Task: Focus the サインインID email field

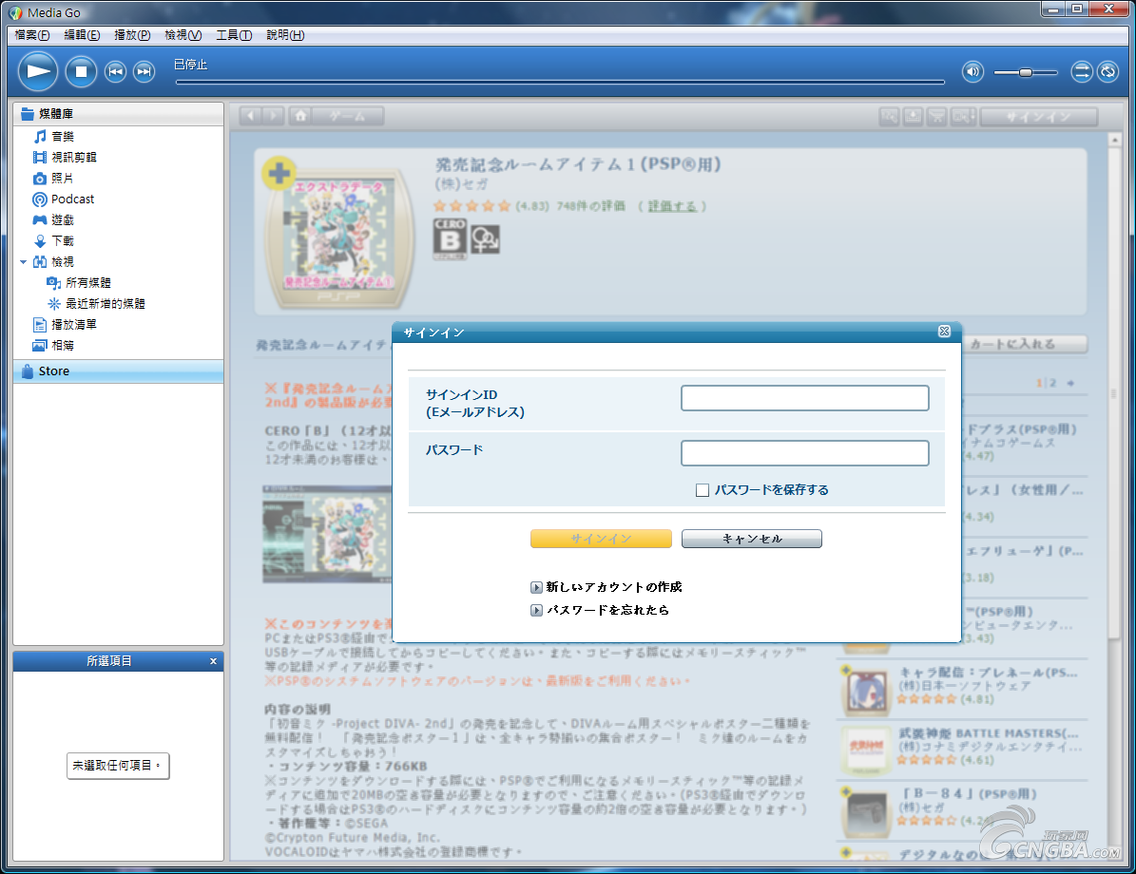Action: 805,398
